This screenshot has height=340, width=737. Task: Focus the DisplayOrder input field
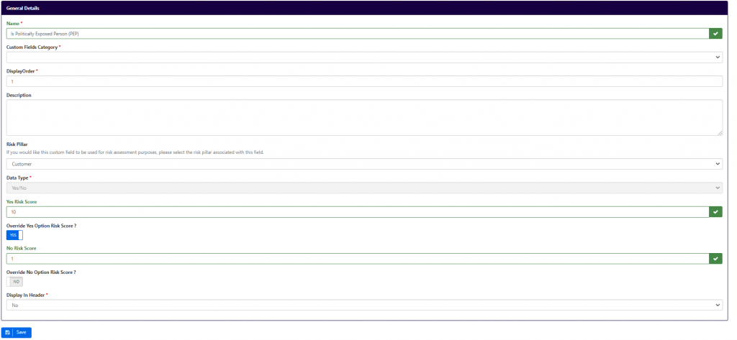click(364, 81)
